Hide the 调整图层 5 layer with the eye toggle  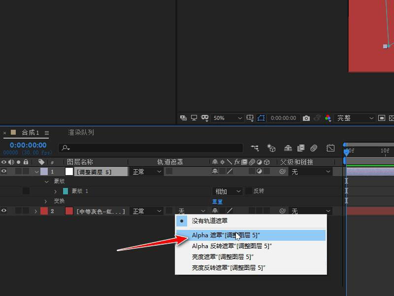[4, 171]
